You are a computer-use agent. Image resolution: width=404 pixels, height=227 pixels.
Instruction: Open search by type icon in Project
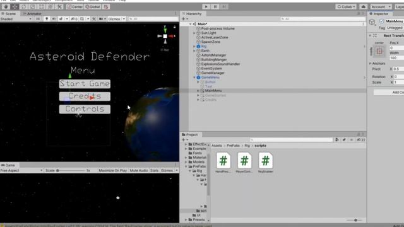(x=337, y=140)
